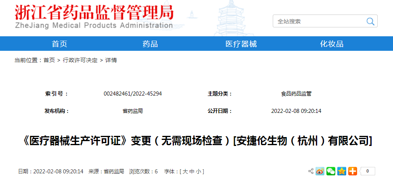Set font size to 中
Screen dimensions: 393x179
(192, 171)
